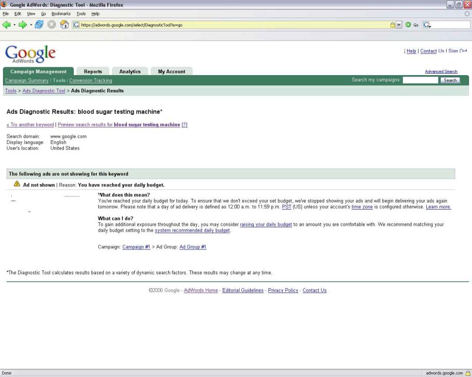The image size is (472, 377).
Task: Click the green Go button icon
Action: 408,25
